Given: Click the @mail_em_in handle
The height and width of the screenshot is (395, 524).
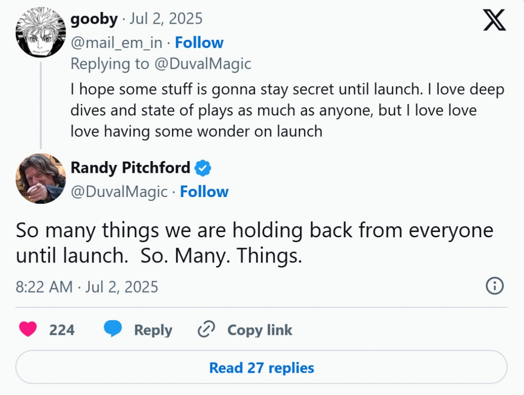Looking at the screenshot, I should pos(116,43).
